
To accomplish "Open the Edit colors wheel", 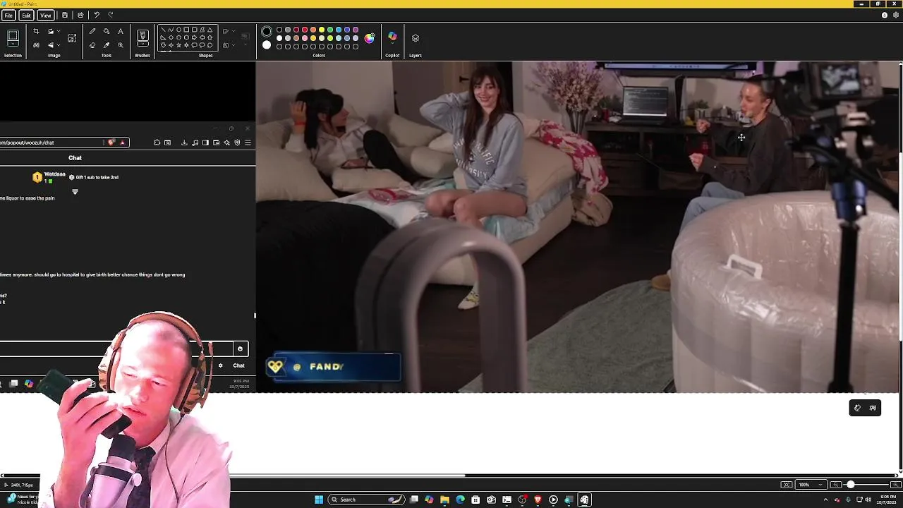I will [369, 38].
